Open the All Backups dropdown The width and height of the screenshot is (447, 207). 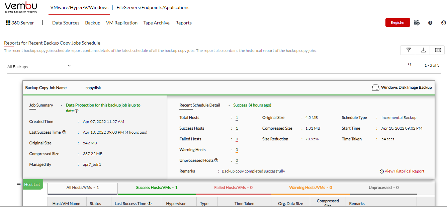(x=39, y=66)
